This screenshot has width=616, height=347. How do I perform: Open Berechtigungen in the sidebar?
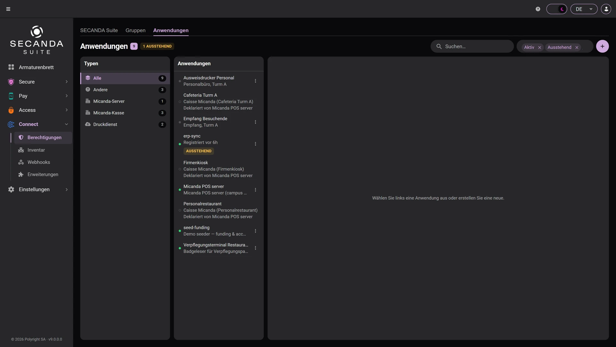43,138
